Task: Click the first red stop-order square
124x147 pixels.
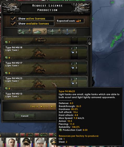Action: [x=22, y=135]
